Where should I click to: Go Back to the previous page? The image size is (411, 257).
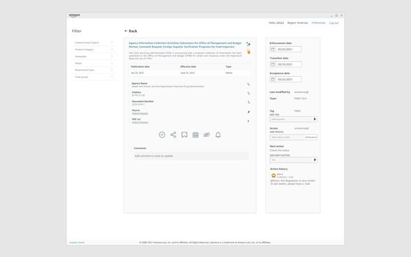[x=131, y=31]
